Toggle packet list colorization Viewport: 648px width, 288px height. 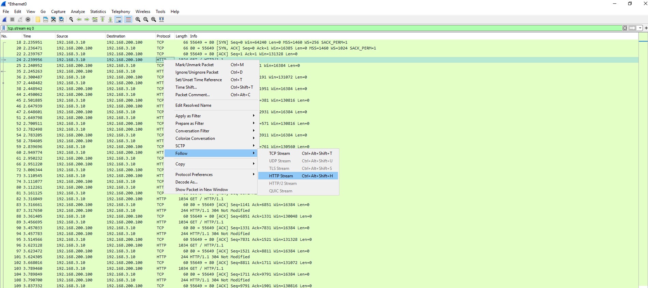128,19
